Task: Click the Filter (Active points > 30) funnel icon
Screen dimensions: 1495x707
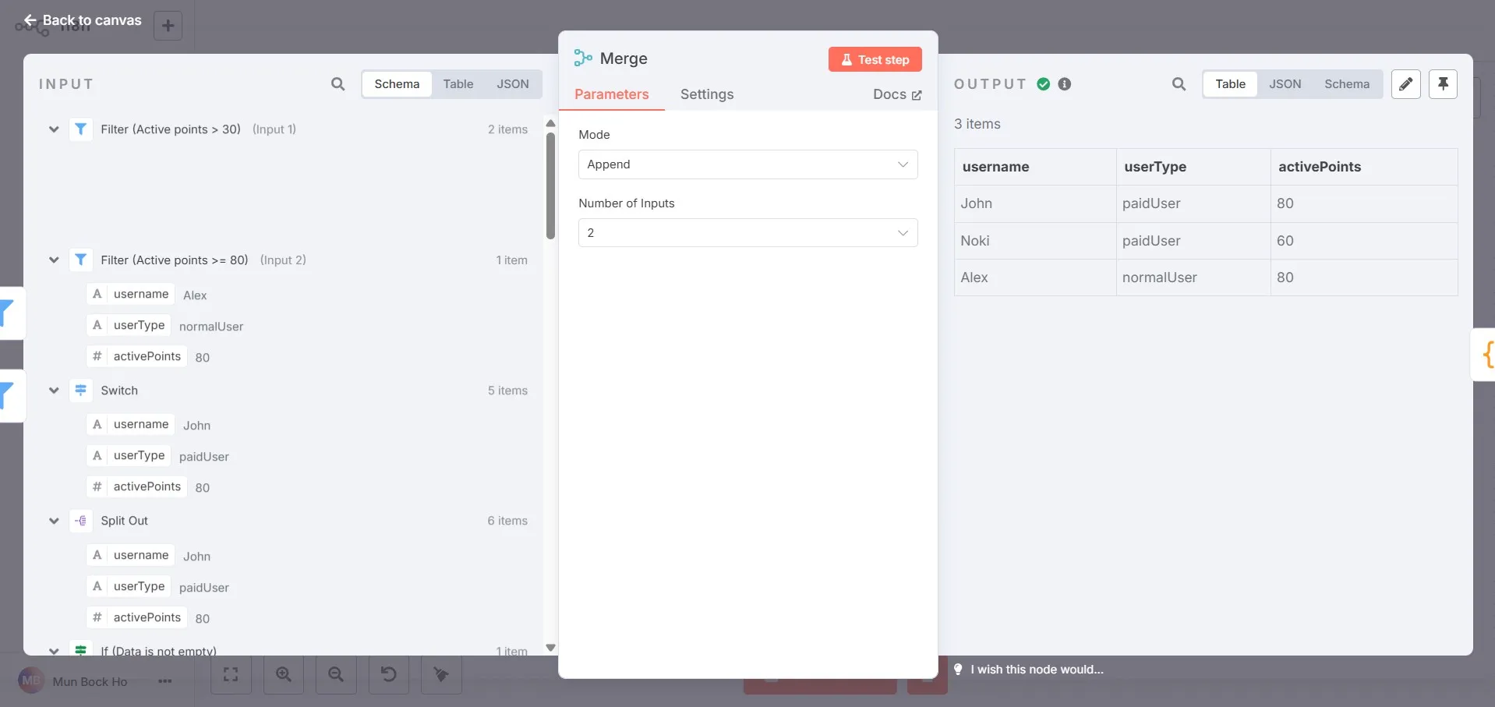Action: 80,129
